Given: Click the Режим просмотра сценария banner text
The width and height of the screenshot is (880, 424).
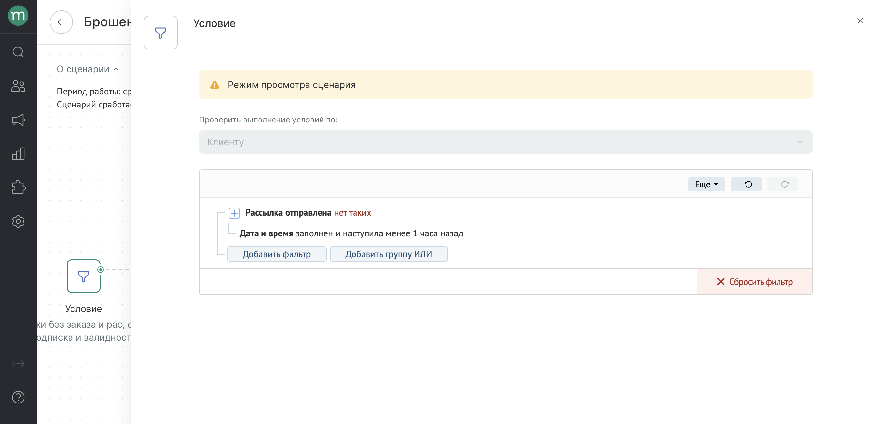Looking at the screenshot, I should 291,85.
